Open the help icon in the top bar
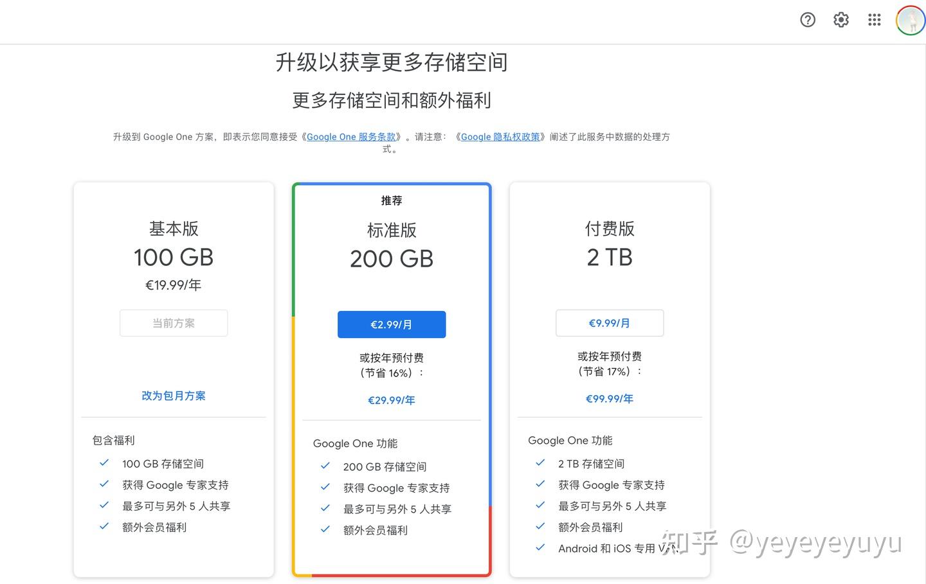 [x=808, y=20]
